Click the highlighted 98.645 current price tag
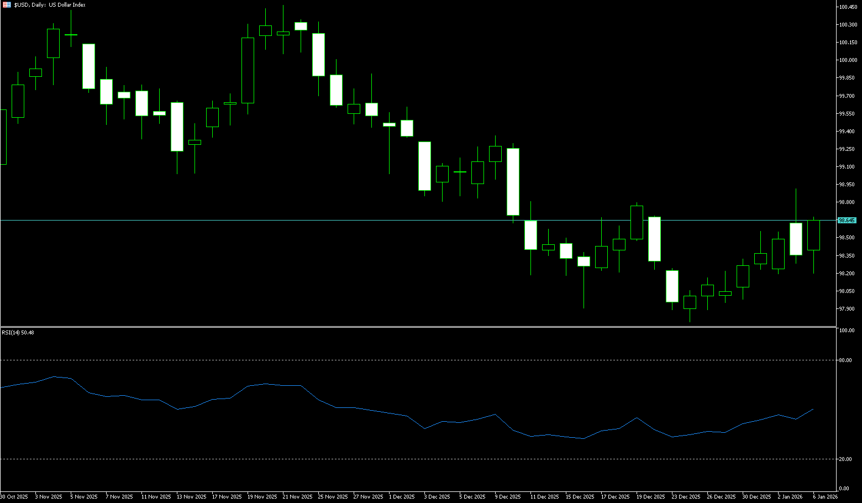Screen dimensions: 862x503 coord(847,220)
